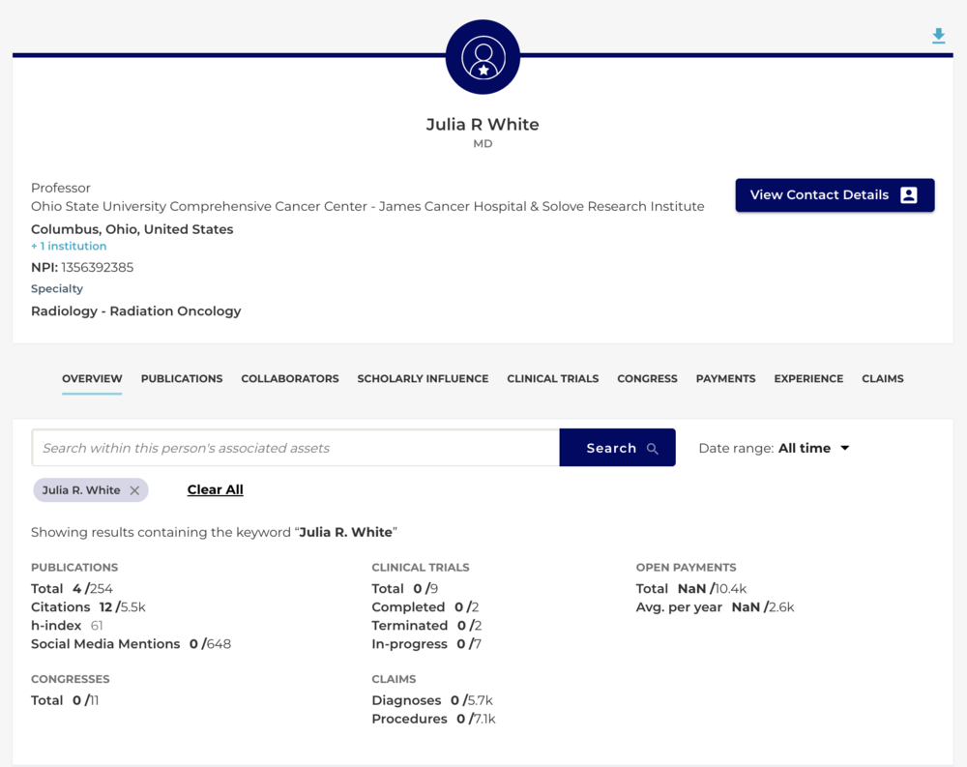Go to the Scholarly Influence tab
967x767 pixels.
[423, 378]
